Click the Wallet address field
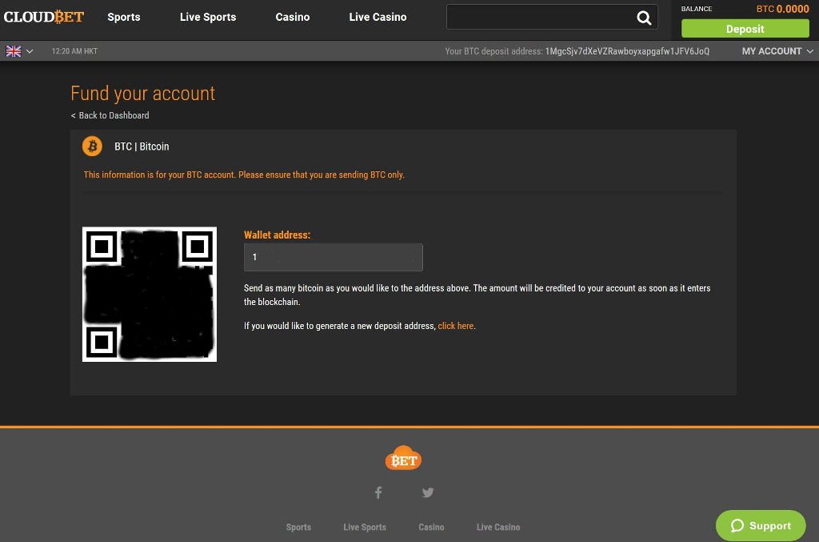The width and height of the screenshot is (819, 542). (334, 257)
